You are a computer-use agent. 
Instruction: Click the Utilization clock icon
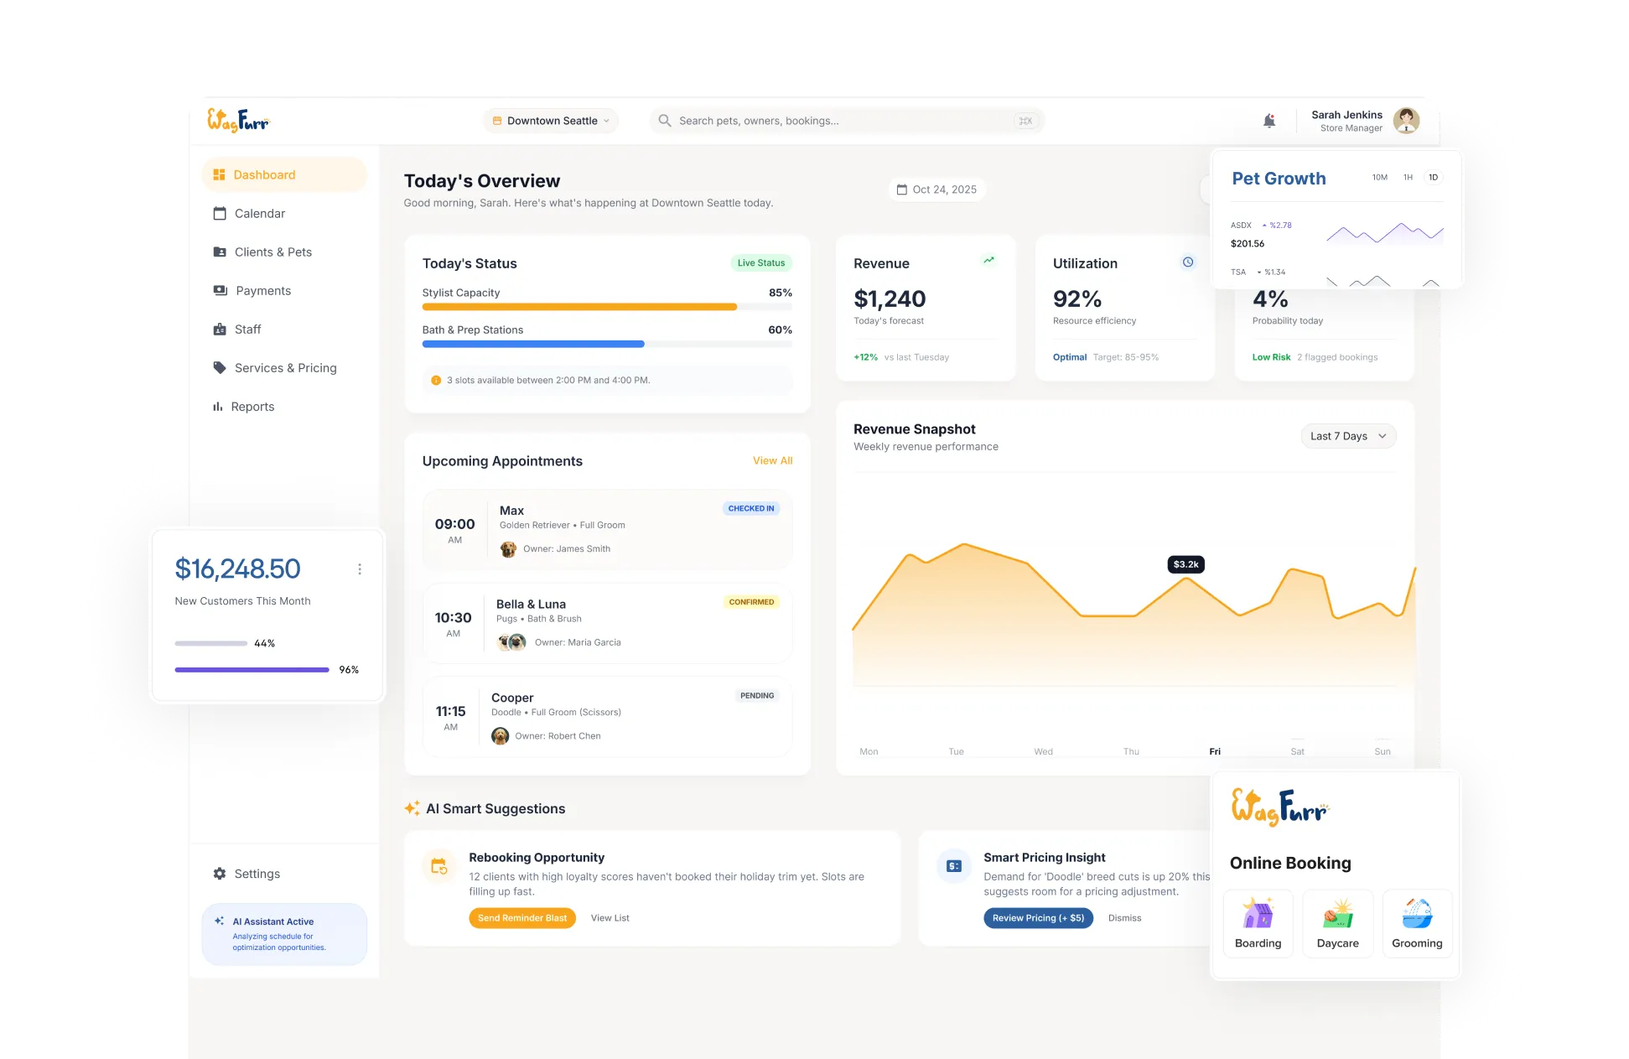click(x=1188, y=262)
